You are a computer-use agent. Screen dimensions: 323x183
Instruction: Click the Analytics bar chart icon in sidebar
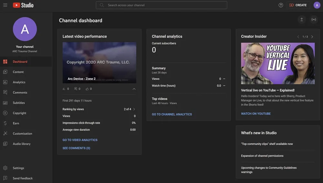(x=5, y=82)
